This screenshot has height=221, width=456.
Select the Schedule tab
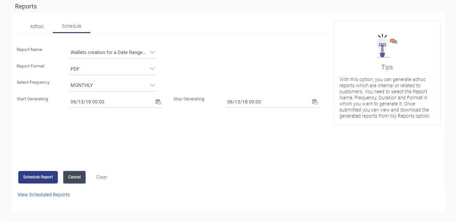(71, 26)
